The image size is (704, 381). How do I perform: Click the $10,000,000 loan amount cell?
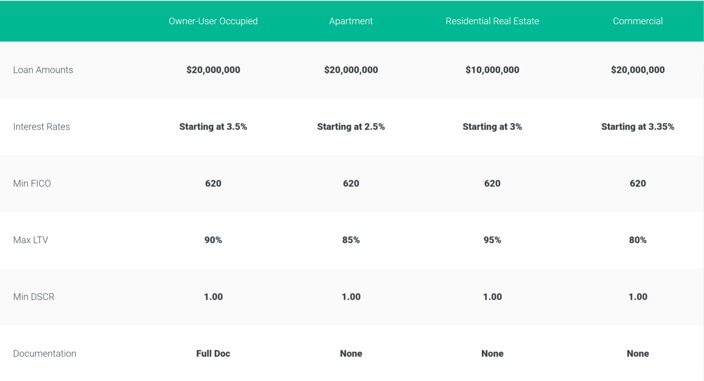(492, 70)
